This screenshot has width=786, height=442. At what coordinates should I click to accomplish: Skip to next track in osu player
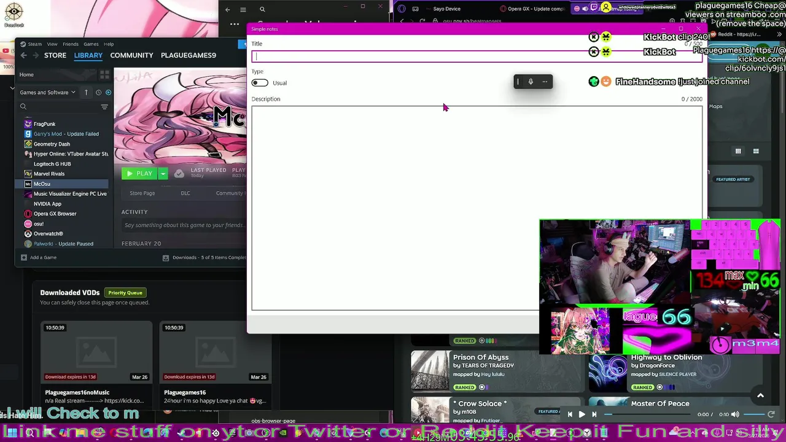594,414
